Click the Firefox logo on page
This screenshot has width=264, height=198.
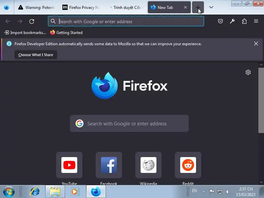(x=129, y=85)
